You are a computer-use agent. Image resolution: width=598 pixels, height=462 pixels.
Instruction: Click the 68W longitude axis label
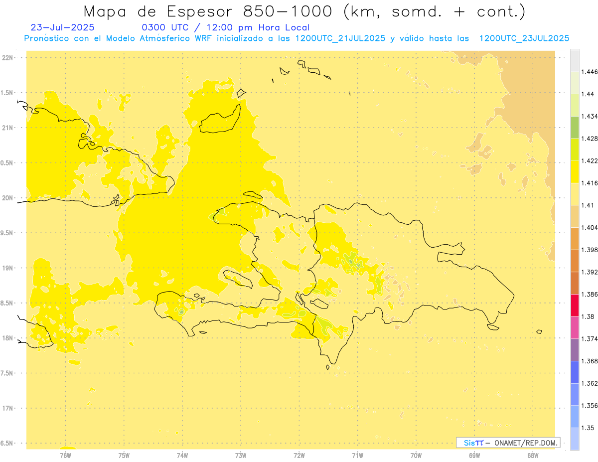coord(533,455)
